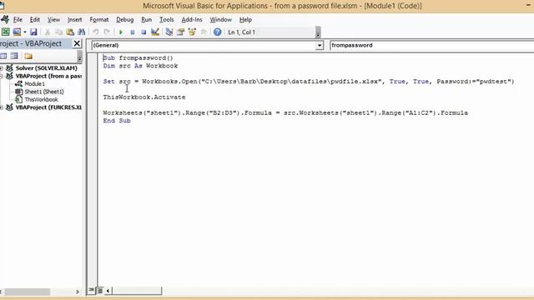Open the Run menu
Screen dimensions: 534x300
coord(147,20)
